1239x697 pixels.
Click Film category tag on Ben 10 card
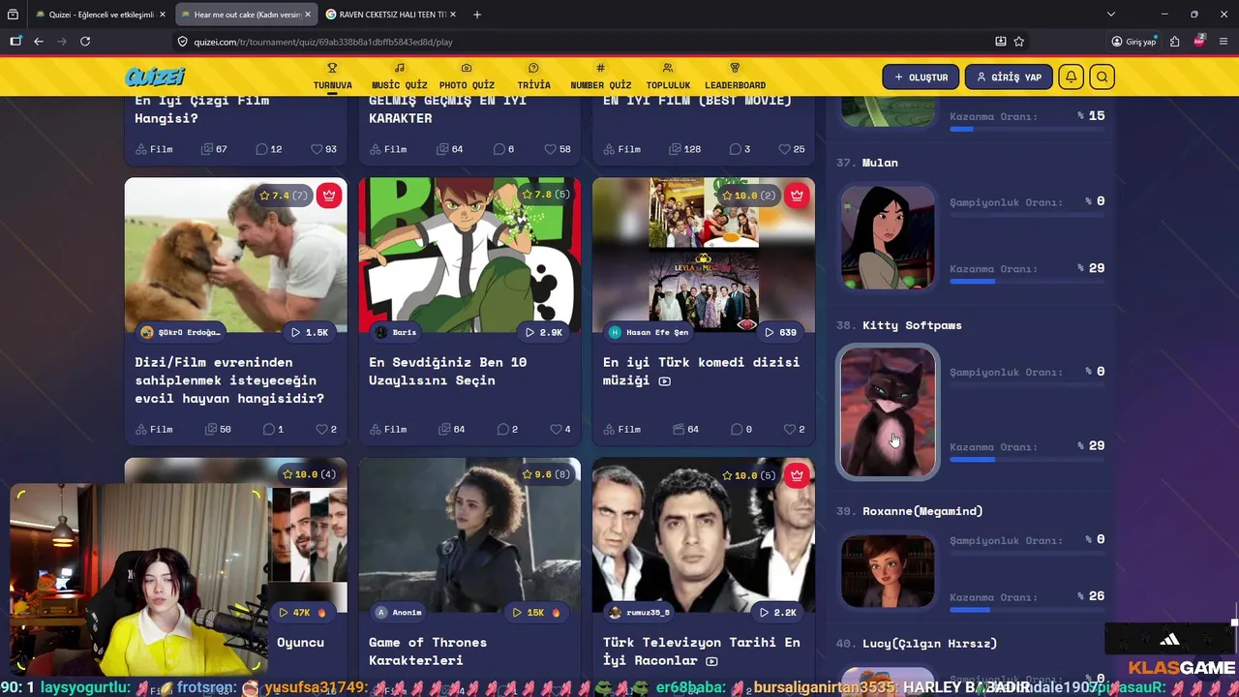[x=388, y=429]
